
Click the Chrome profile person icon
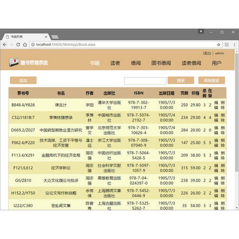[x=201, y=31]
